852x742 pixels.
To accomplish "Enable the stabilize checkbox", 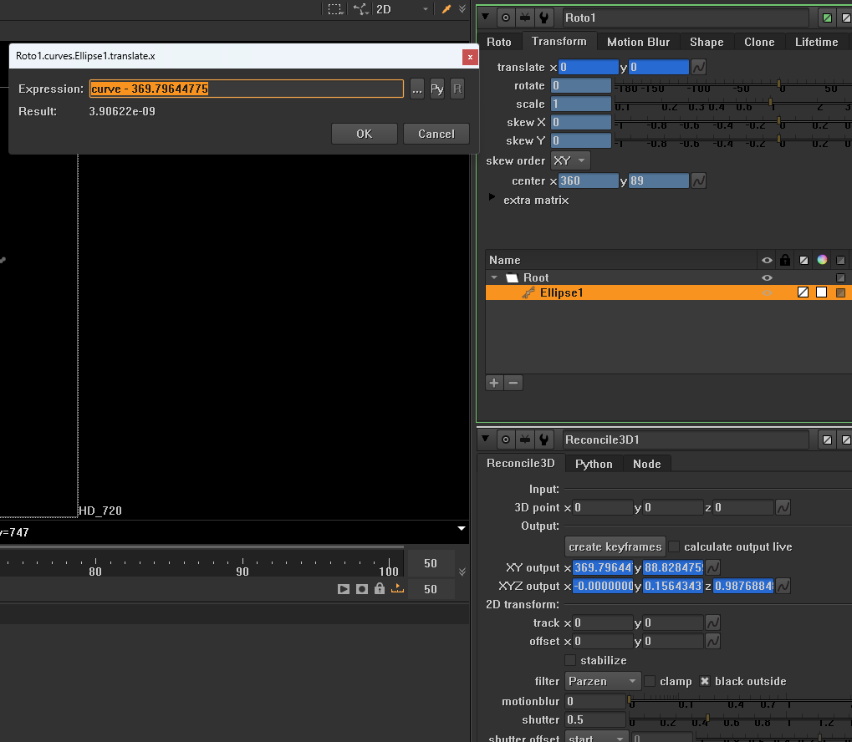I will click(x=570, y=660).
